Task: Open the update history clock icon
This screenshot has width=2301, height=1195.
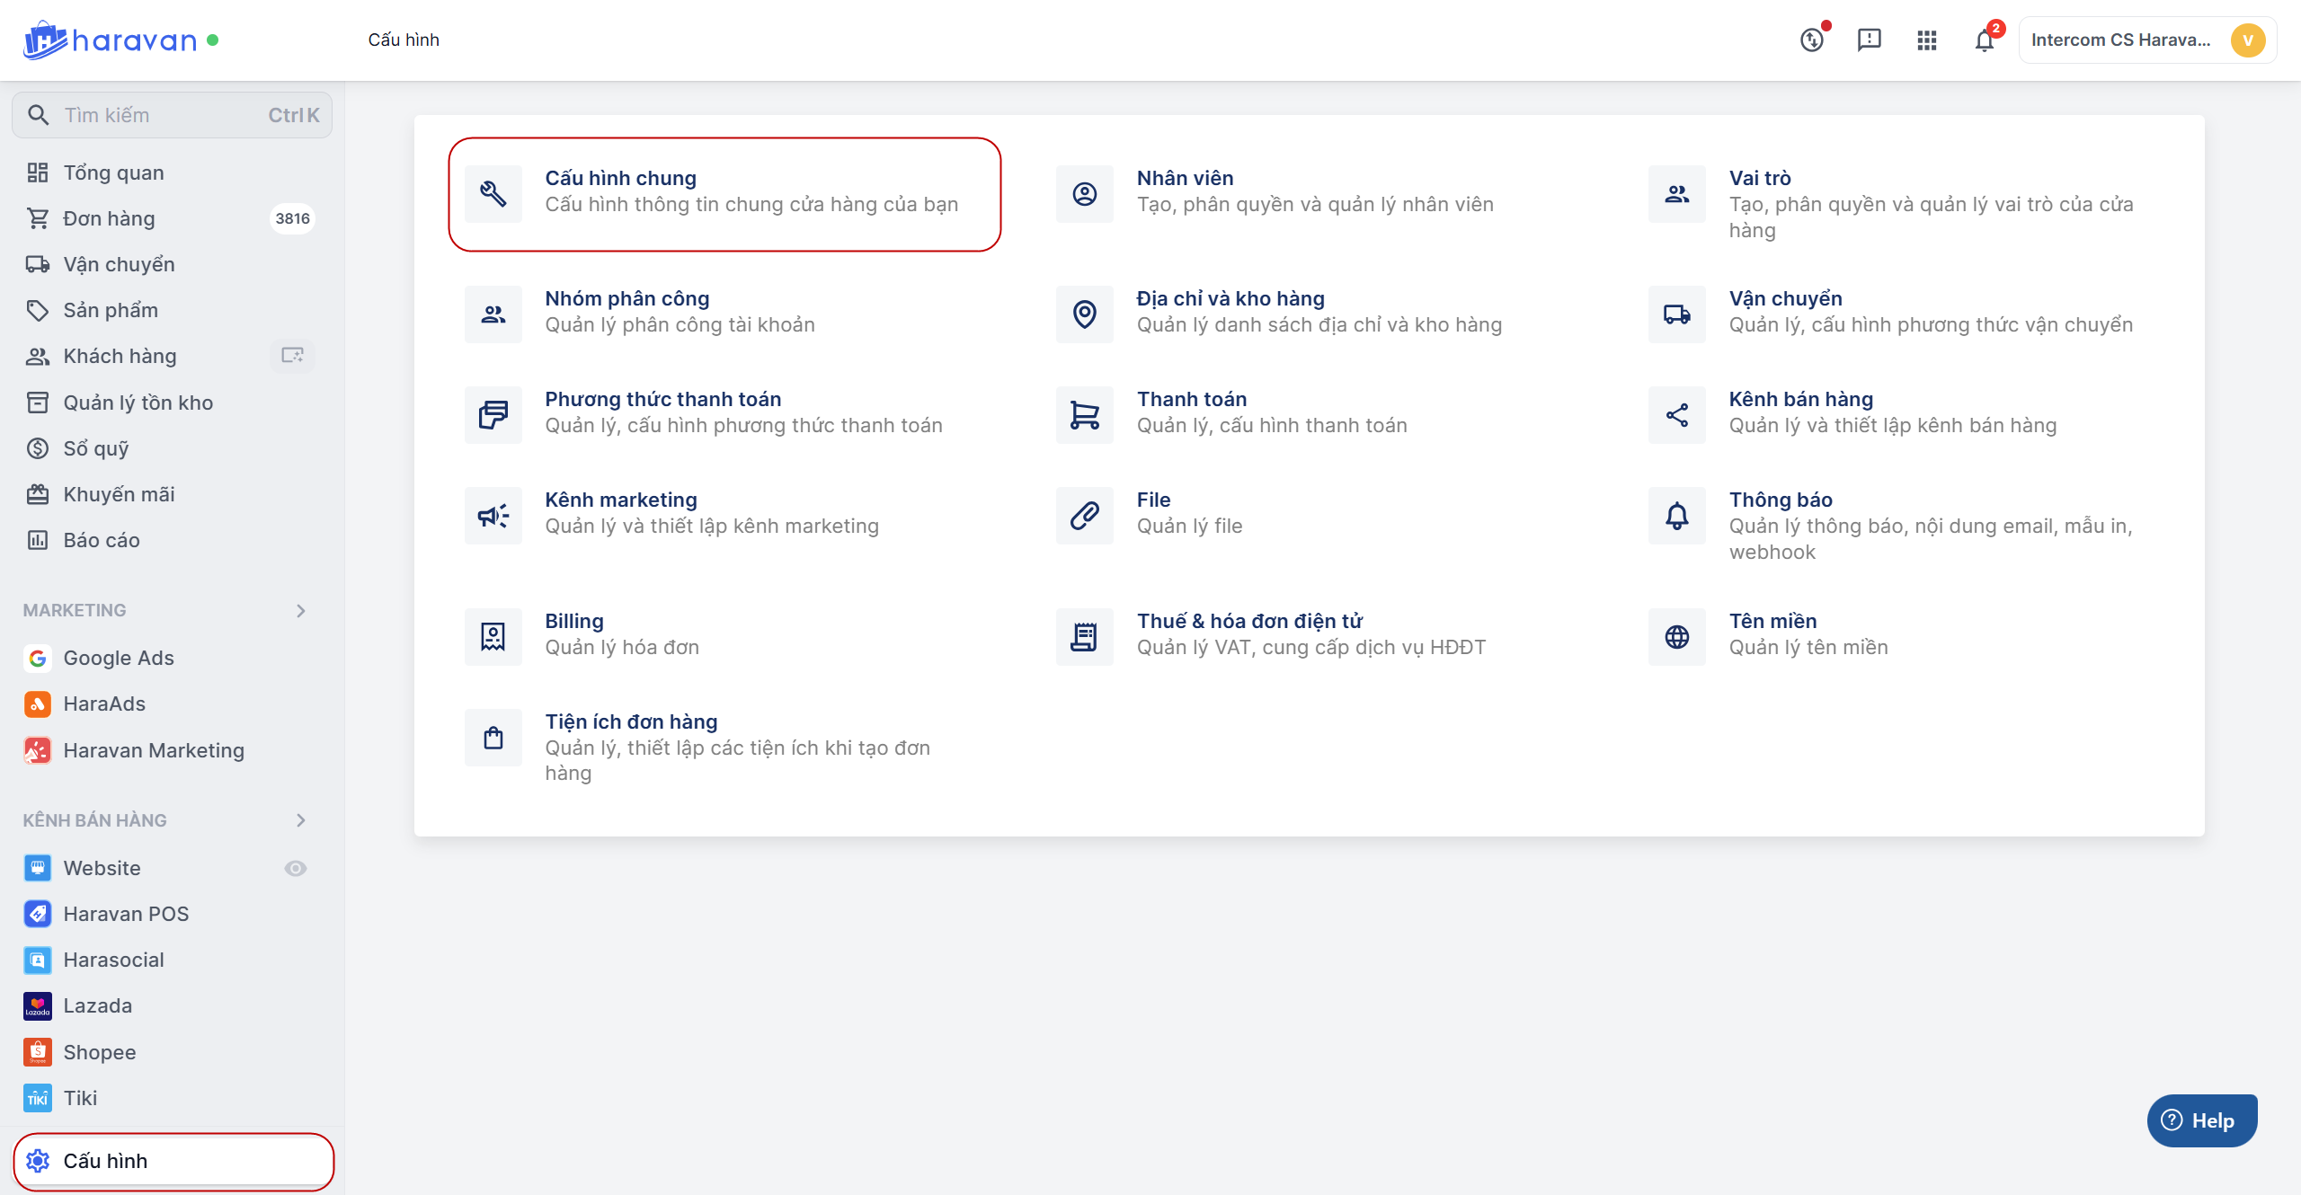Action: 1811,40
